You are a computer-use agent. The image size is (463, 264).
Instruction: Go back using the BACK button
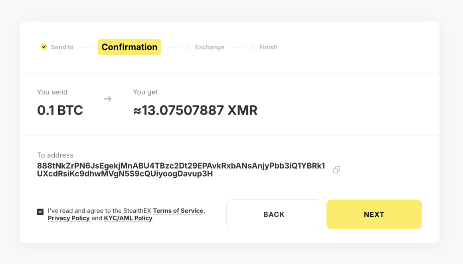coord(274,214)
